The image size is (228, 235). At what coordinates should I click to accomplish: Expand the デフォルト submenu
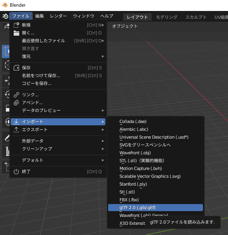pyautogui.click(x=58, y=160)
